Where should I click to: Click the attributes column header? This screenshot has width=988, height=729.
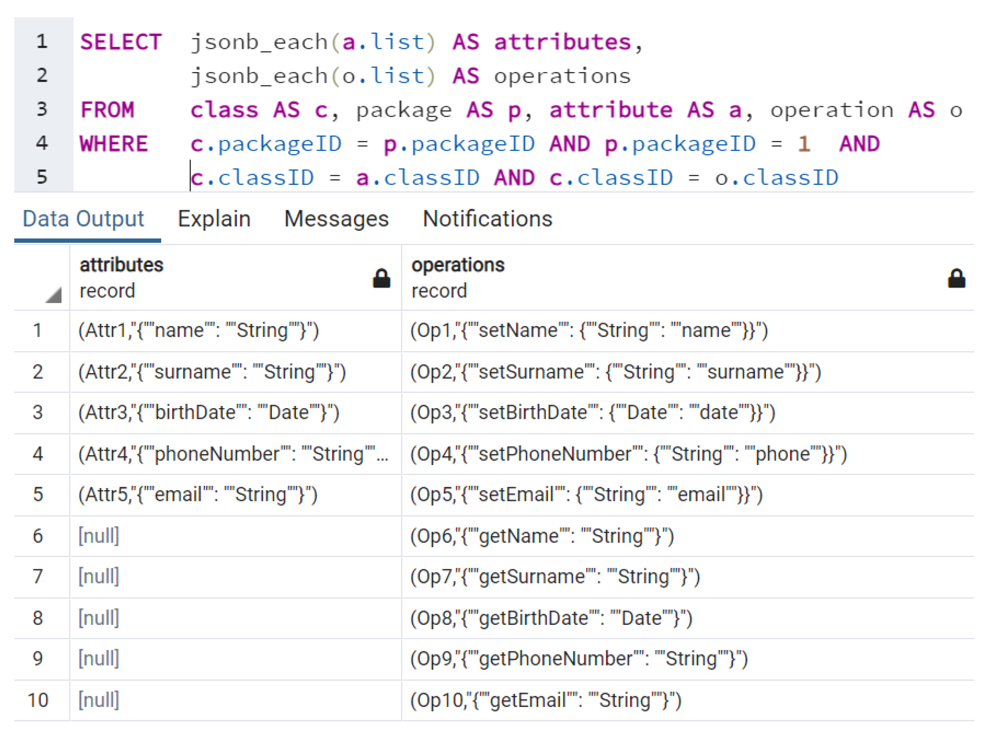(122, 265)
